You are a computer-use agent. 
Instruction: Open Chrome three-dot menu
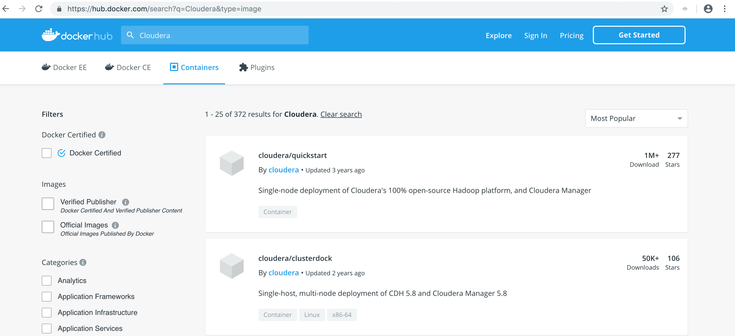click(724, 9)
